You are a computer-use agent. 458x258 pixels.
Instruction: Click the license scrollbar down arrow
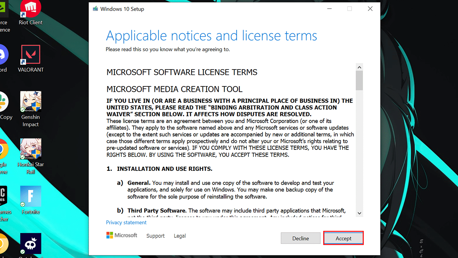pyautogui.click(x=359, y=213)
